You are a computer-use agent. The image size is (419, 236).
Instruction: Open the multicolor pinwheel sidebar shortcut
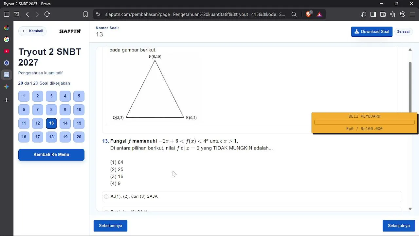click(7, 28)
